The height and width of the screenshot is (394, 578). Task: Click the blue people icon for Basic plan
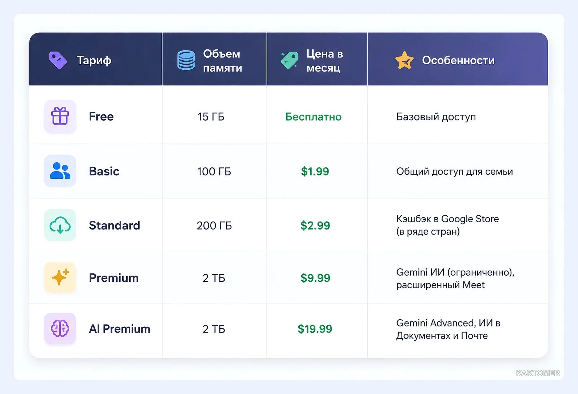[60, 171]
